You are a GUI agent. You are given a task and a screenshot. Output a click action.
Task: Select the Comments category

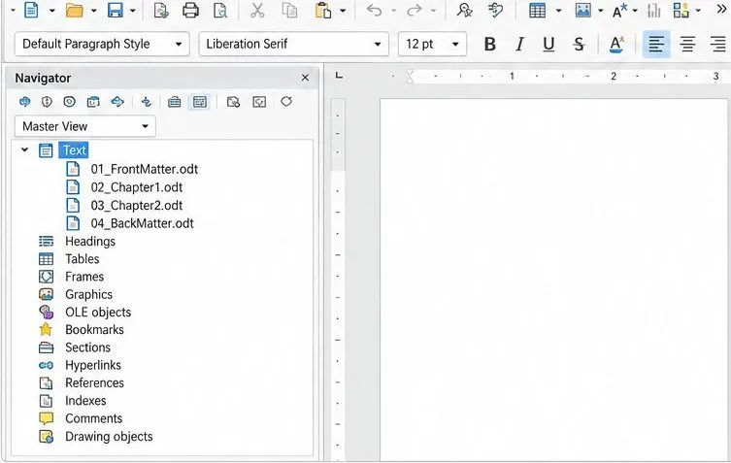(94, 418)
